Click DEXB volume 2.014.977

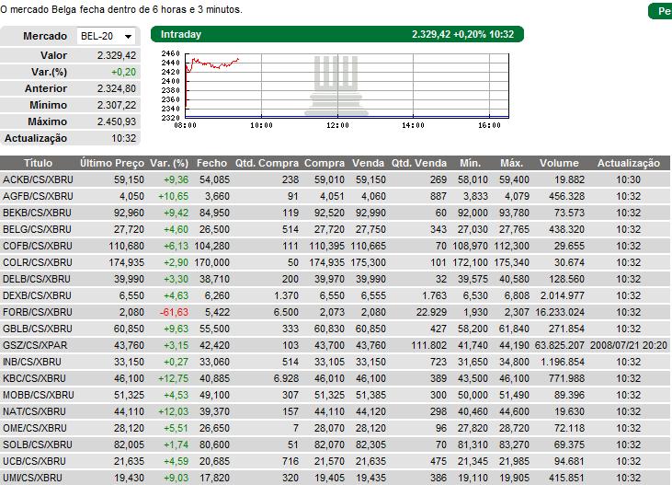pyautogui.click(x=563, y=295)
